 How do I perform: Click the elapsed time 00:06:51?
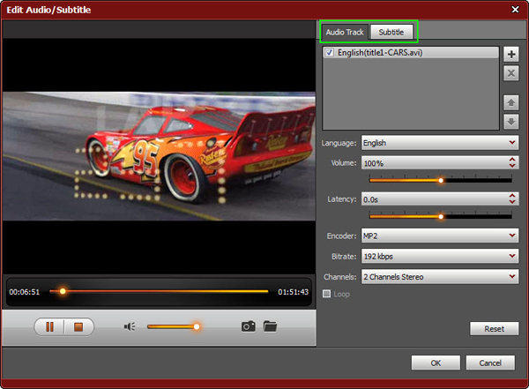(25, 292)
